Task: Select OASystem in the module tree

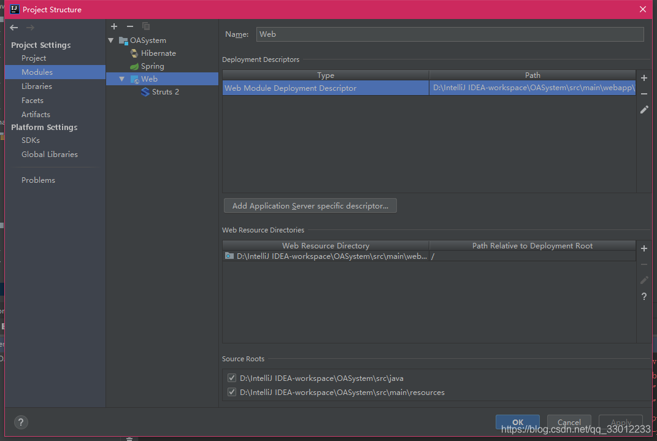Action: click(148, 40)
